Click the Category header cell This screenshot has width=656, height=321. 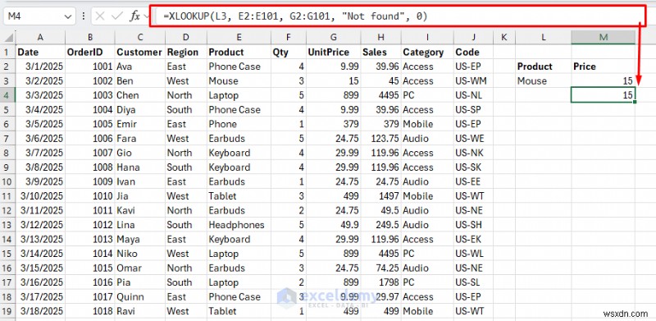click(427, 53)
